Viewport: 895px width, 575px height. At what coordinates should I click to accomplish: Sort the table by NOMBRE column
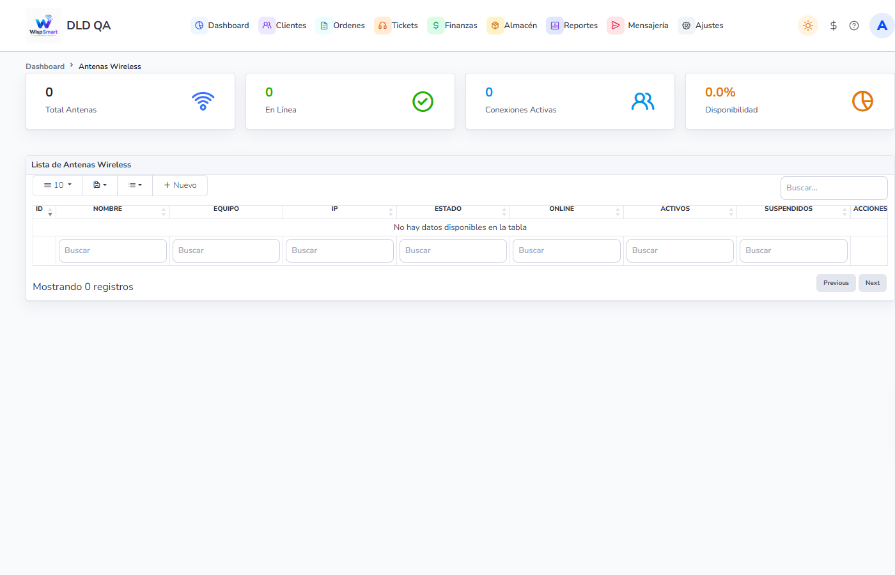click(x=113, y=211)
